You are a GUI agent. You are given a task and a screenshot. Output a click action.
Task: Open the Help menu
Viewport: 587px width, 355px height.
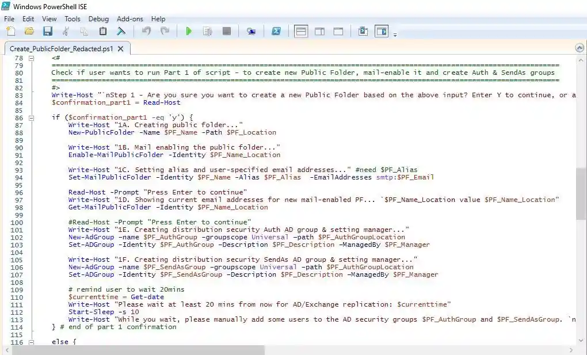pos(158,19)
